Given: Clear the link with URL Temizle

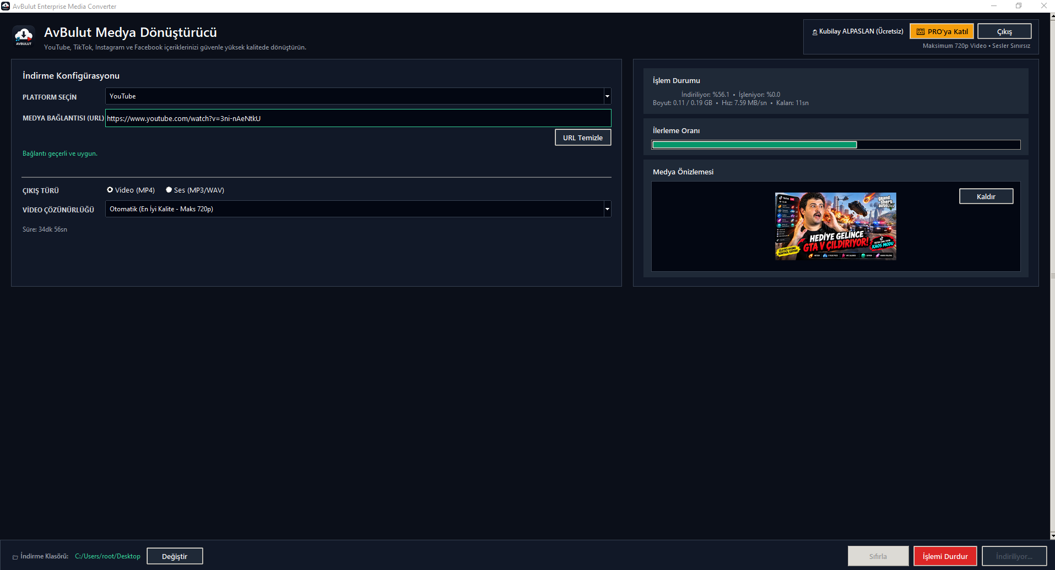Looking at the screenshot, I should tap(583, 138).
